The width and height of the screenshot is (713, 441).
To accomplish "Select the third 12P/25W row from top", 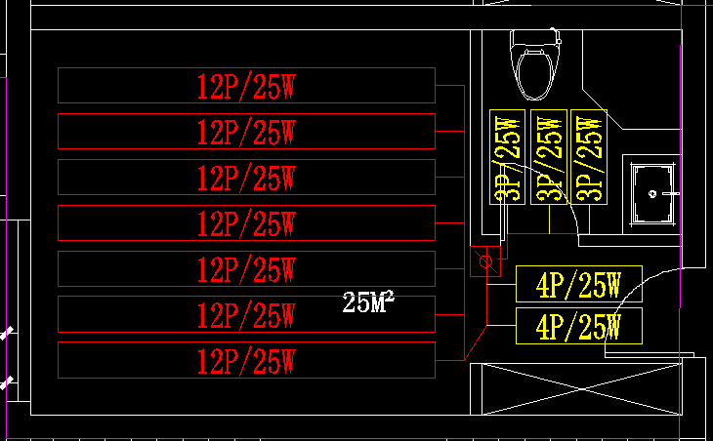I will click(x=246, y=178).
